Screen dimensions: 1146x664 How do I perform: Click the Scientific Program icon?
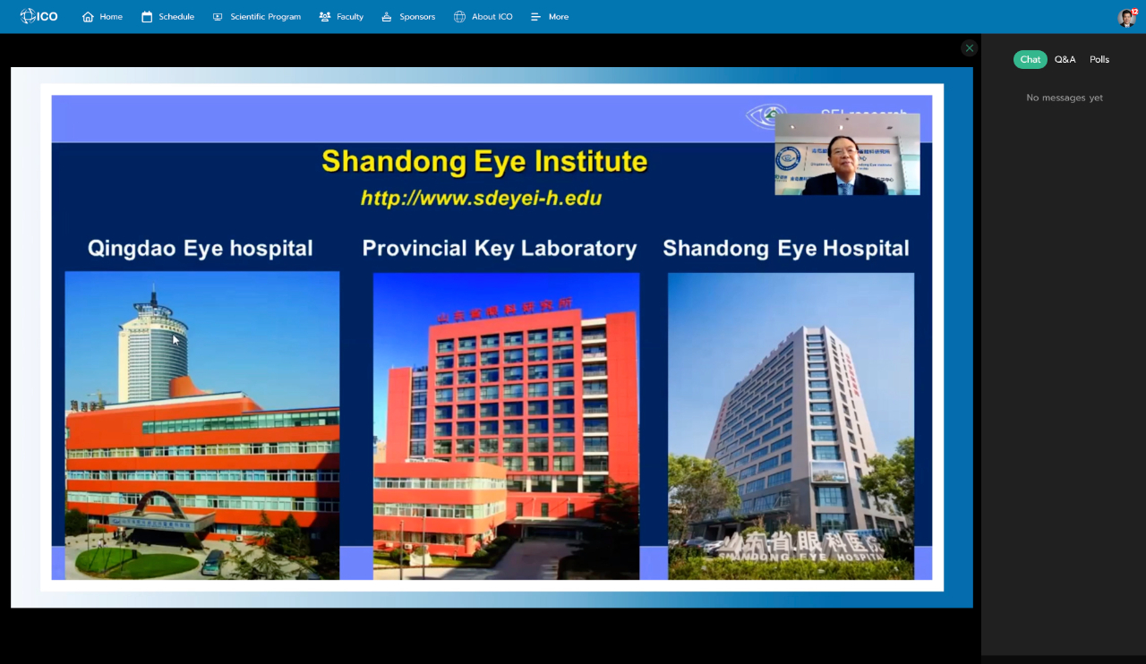(218, 17)
